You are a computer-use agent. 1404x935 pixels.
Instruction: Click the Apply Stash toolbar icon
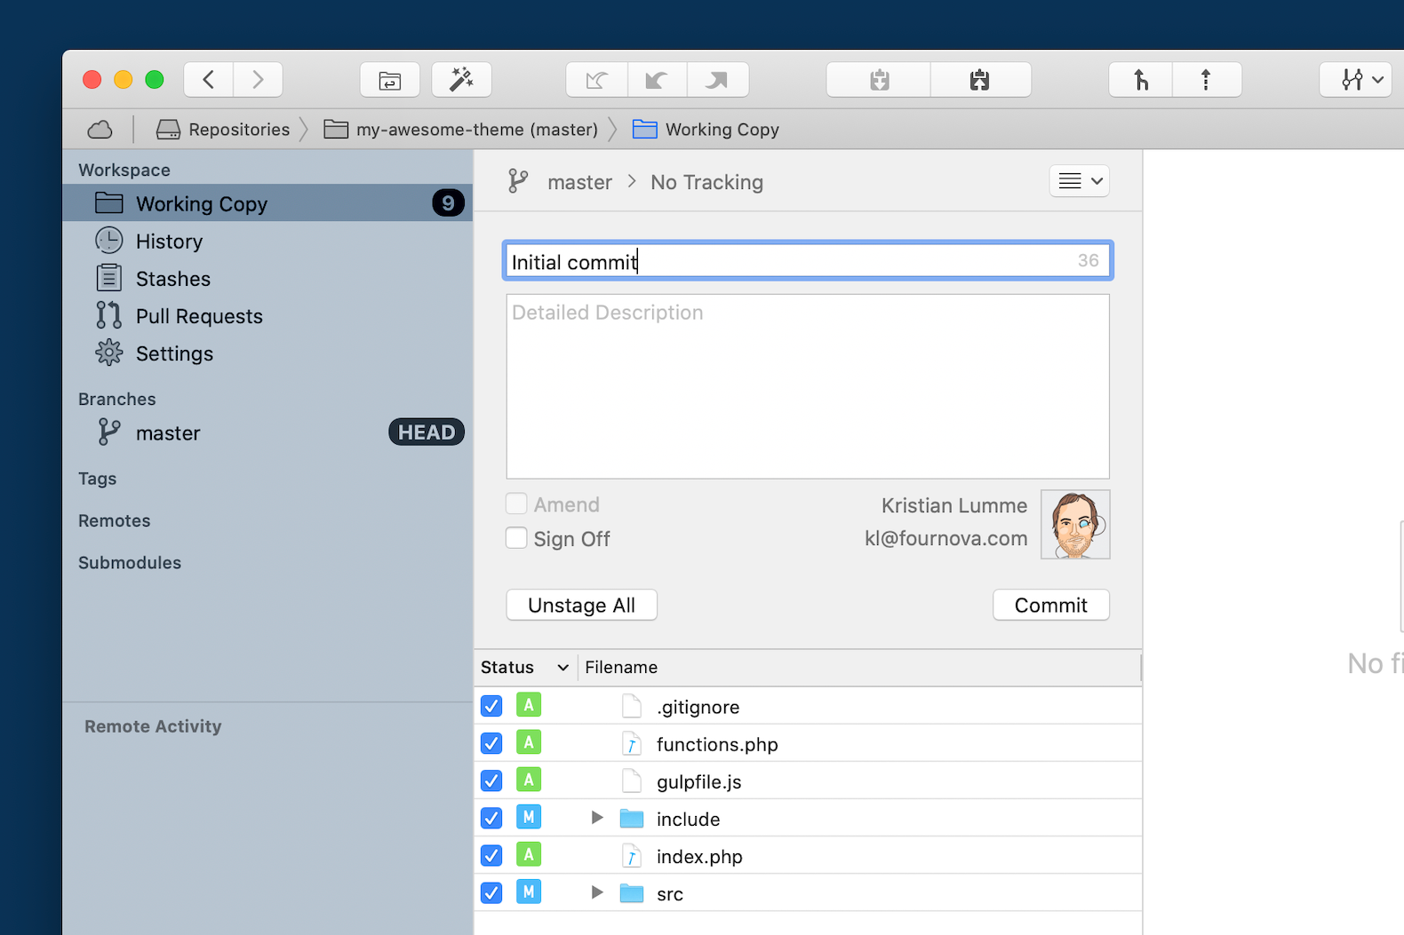click(980, 80)
